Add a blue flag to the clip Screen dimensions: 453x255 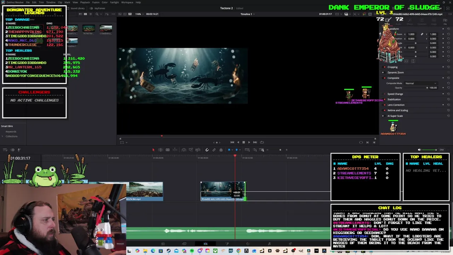click(x=229, y=150)
